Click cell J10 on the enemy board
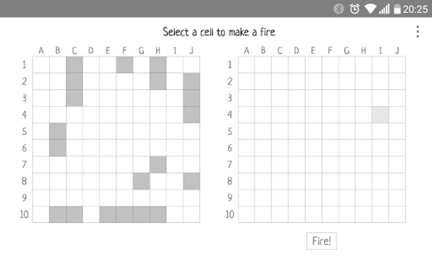The image size is (432, 259). click(397, 214)
